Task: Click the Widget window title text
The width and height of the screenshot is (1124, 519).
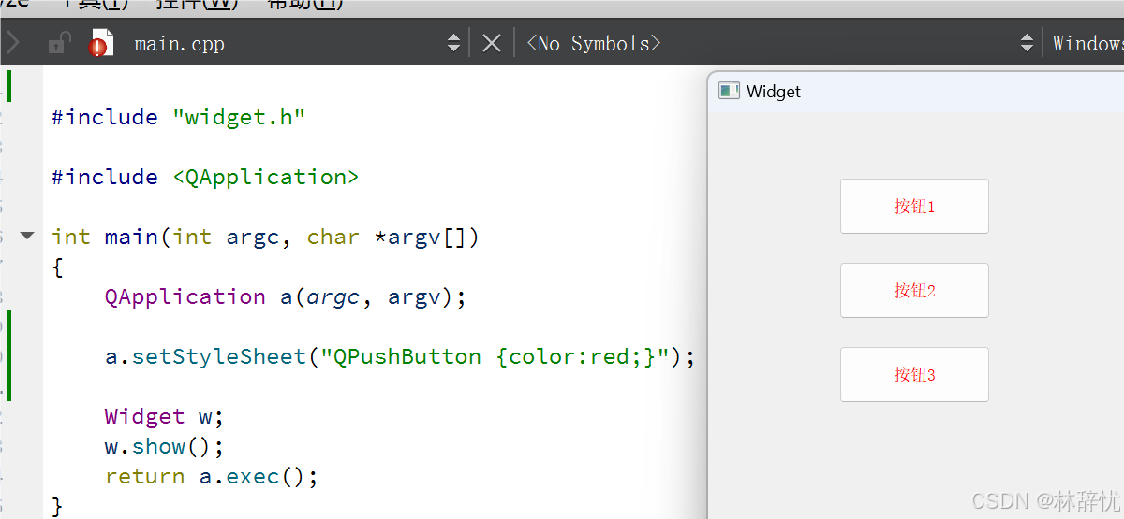Action: [774, 91]
